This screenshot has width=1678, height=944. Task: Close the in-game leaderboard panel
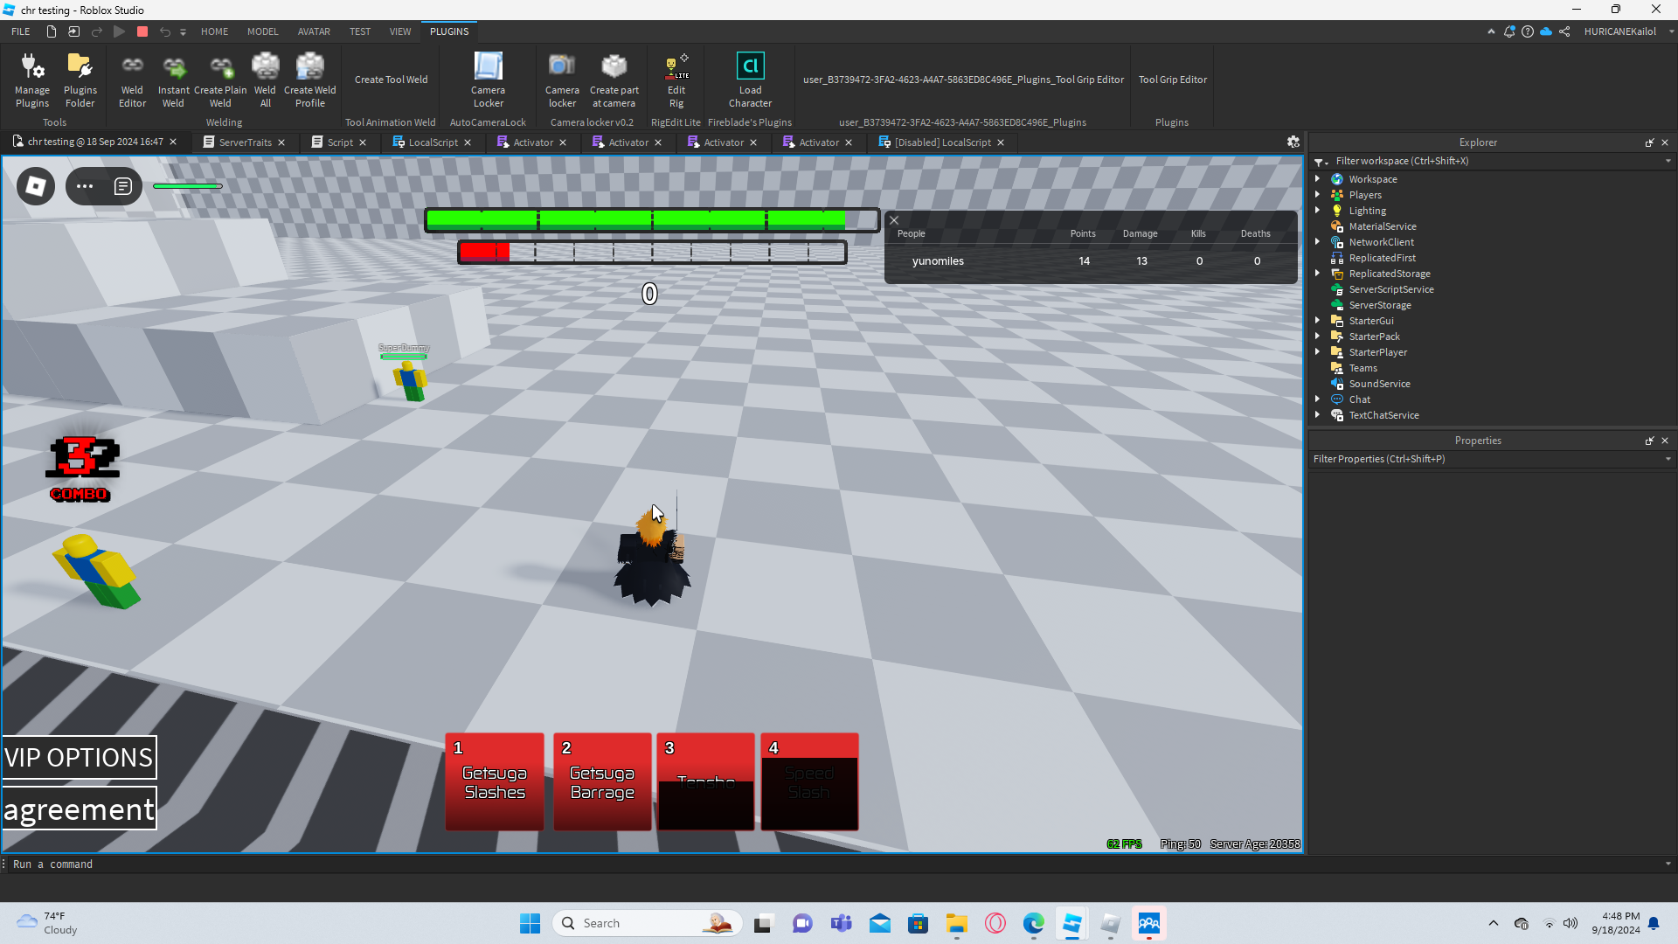[894, 220]
